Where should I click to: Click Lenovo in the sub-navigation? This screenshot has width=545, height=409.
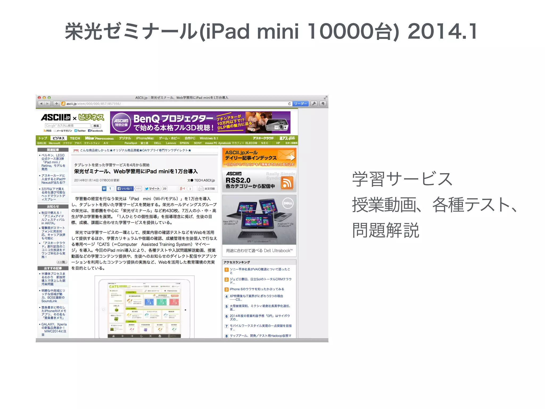pos(171,143)
